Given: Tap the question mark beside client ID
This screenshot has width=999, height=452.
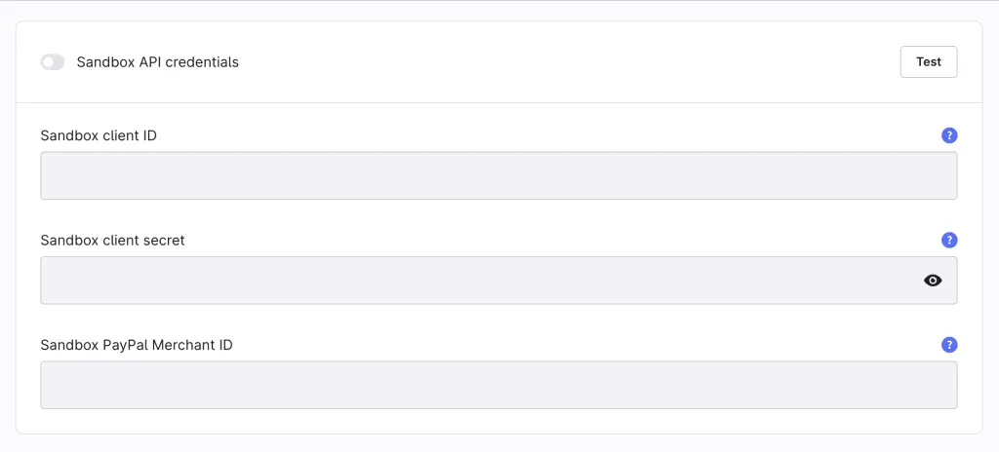Looking at the screenshot, I should [949, 135].
